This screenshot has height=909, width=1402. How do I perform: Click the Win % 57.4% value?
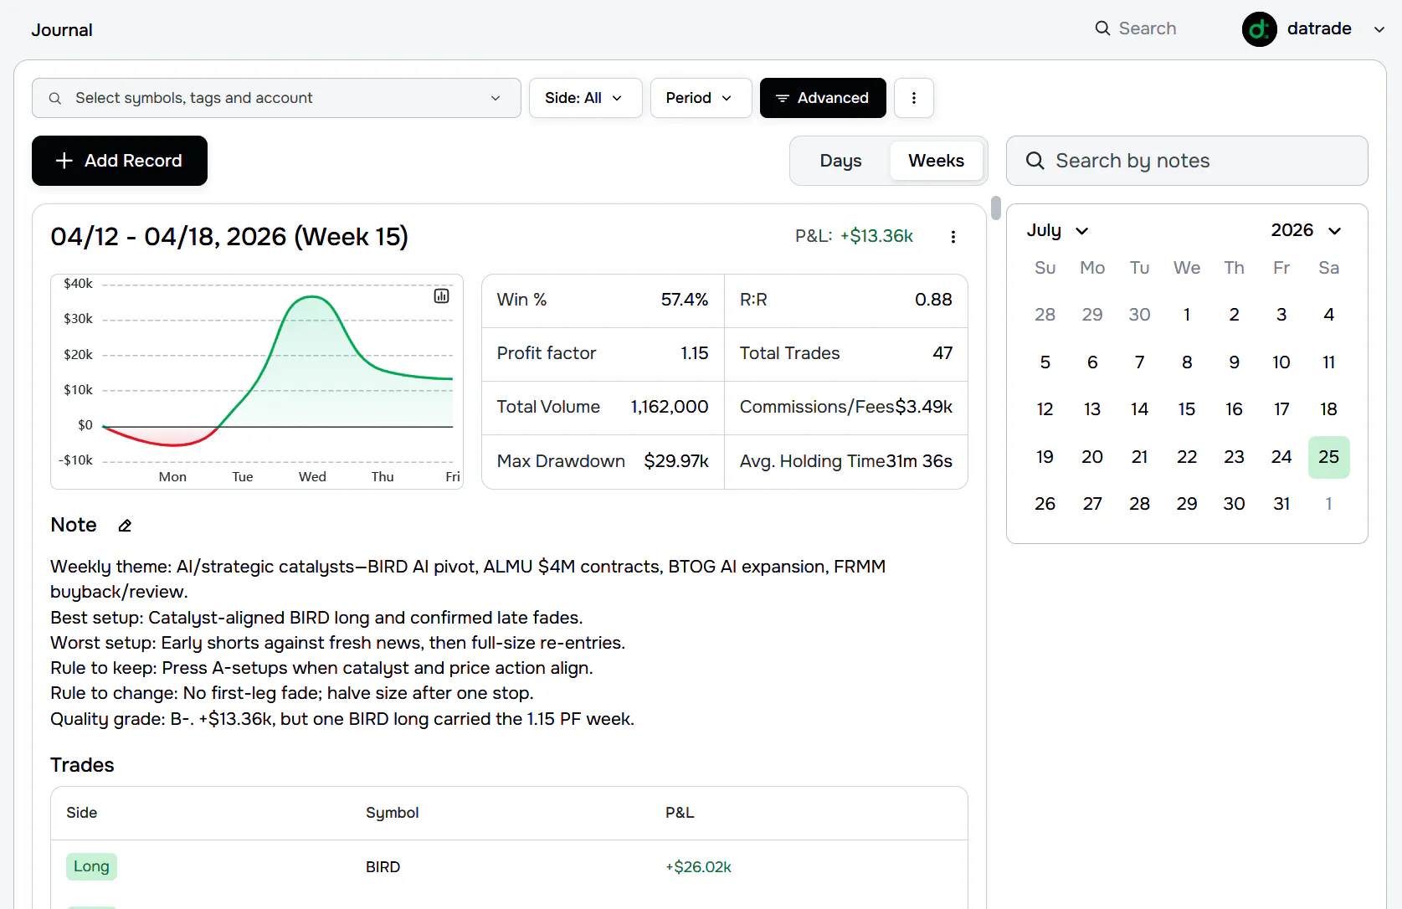point(684,300)
